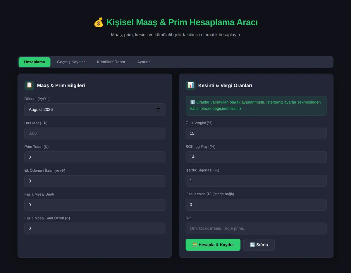Click the SGK İşçi Payı (%) field

(x=256, y=157)
